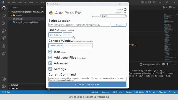178x100 pixels.
Task: Click UTF-8 encoding in the status bar
Action: coord(114,92)
